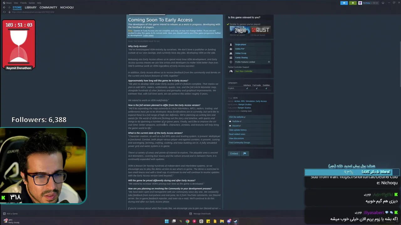Open the Your Xbox Controller link

point(244,71)
